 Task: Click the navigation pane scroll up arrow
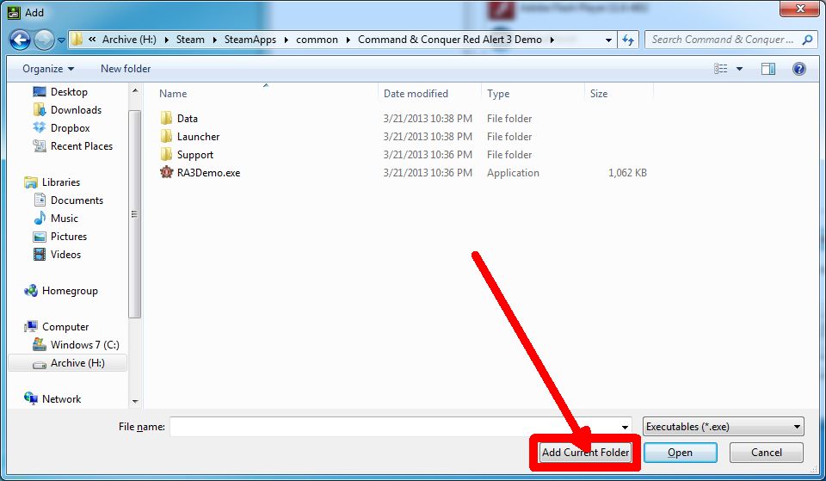(135, 90)
